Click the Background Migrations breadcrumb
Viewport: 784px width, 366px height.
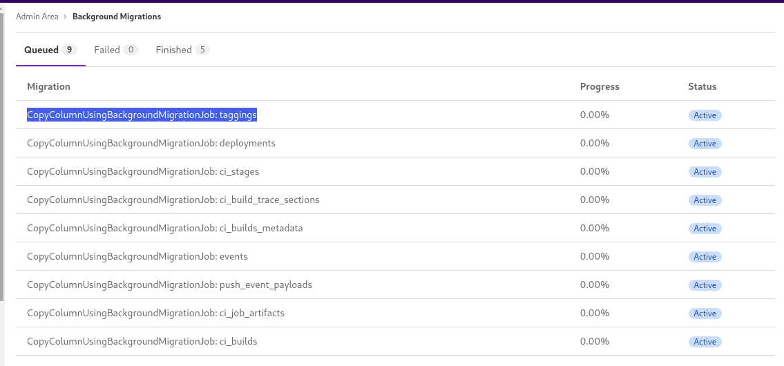click(x=117, y=17)
